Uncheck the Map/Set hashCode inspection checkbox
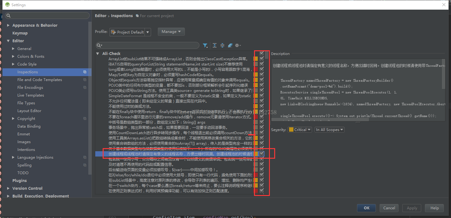 (262, 75)
